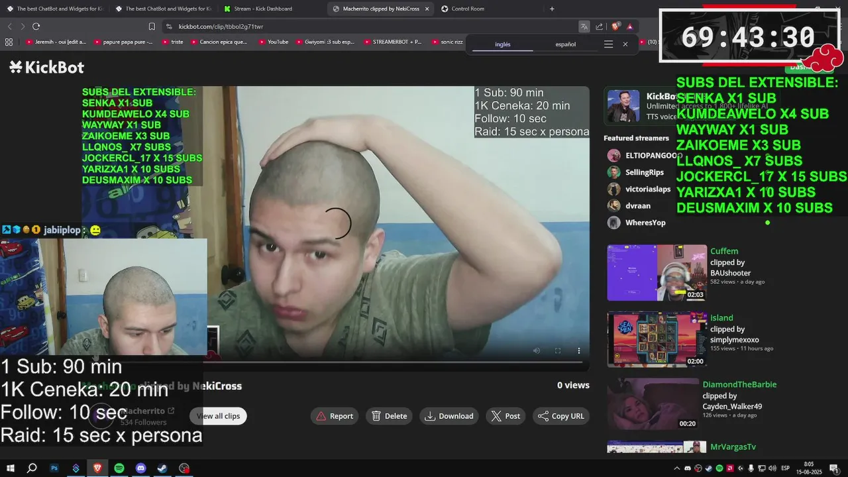The height and width of the screenshot is (477, 848).
Task: Open the Windows notification center
Action: (x=834, y=468)
